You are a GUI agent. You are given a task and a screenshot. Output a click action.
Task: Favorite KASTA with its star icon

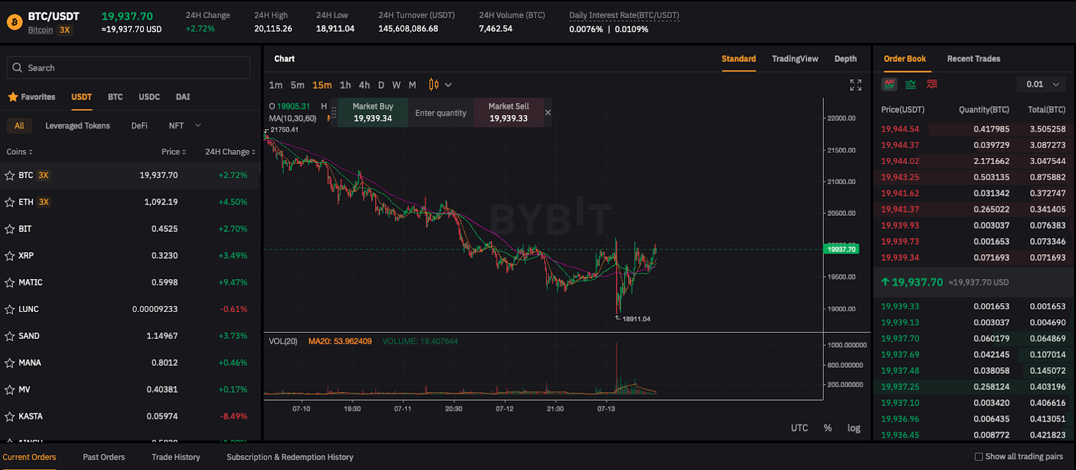coord(9,417)
